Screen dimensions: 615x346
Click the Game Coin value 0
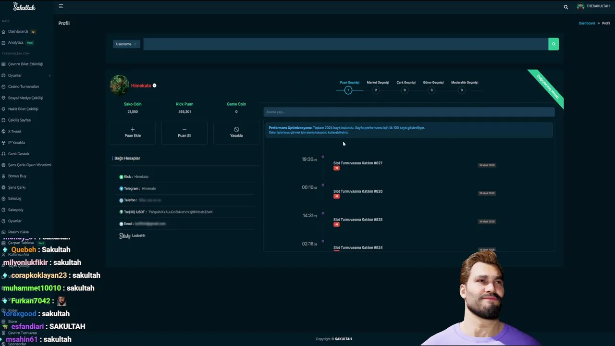point(236,111)
